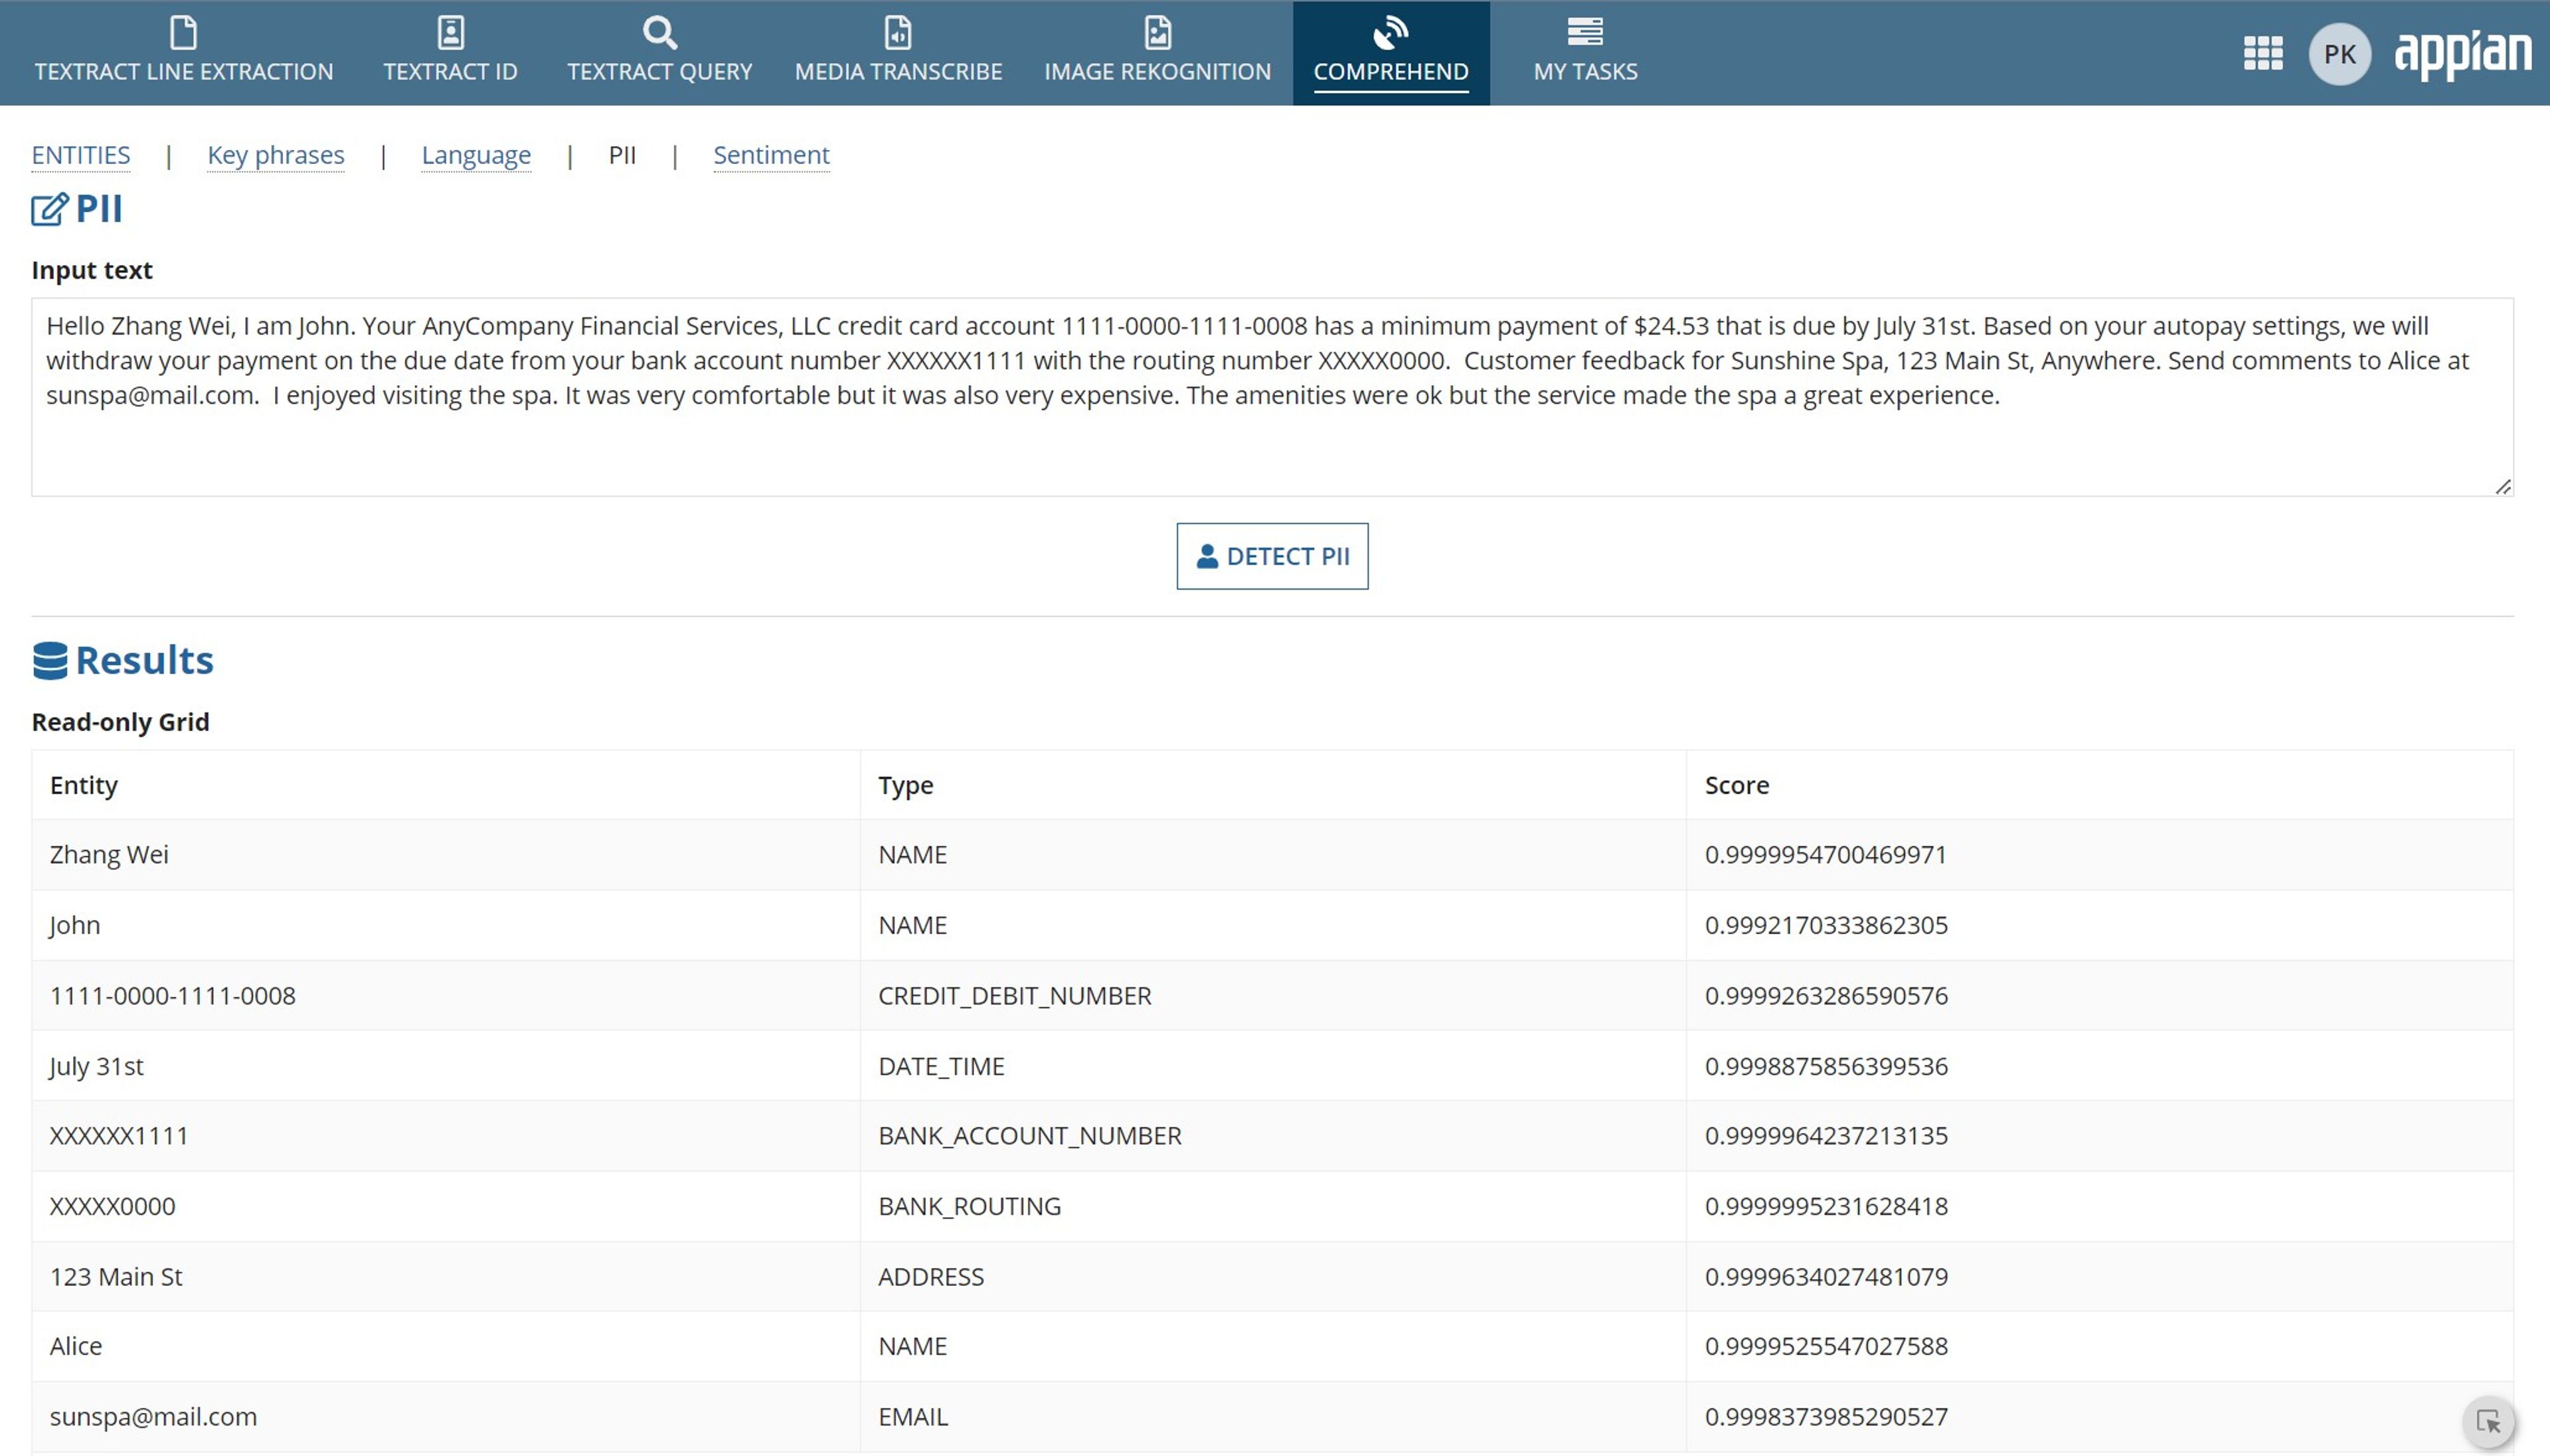The width and height of the screenshot is (2550, 1456).
Task: Click score 0.9992170333862305
Action: (x=1826, y=925)
